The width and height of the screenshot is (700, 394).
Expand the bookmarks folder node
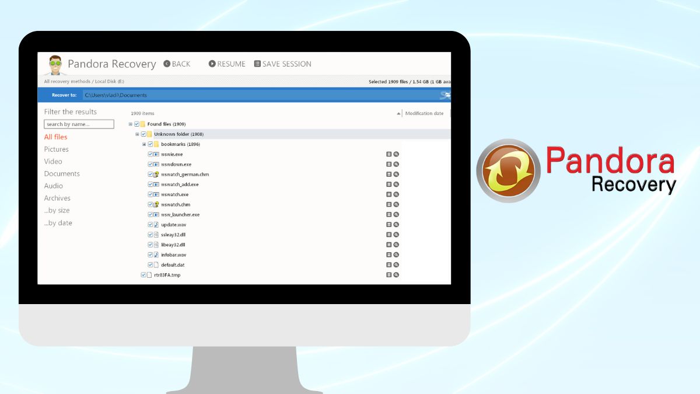click(x=144, y=144)
